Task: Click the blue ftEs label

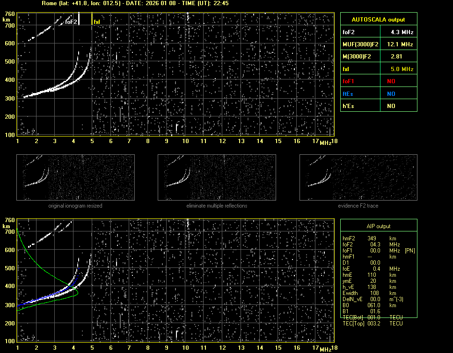Action: (347, 94)
